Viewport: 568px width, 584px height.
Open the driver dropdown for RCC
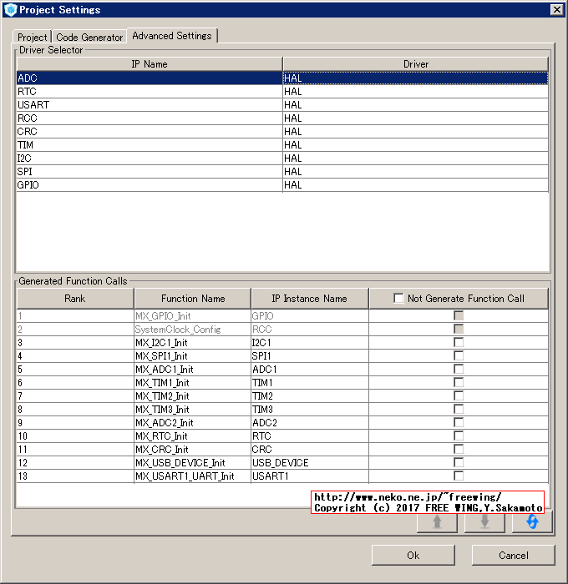[x=415, y=118]
